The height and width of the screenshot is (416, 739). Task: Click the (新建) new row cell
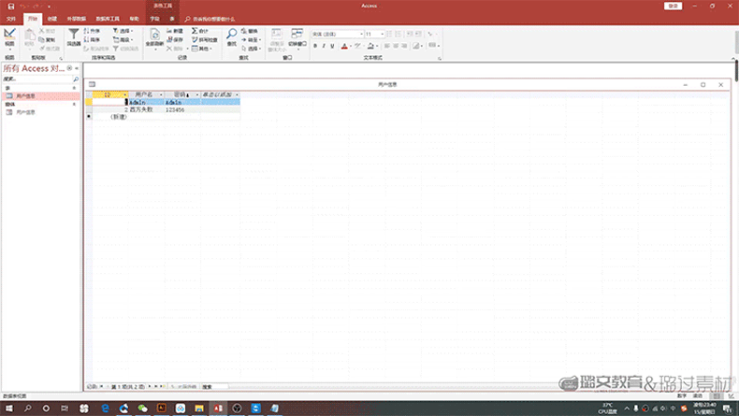[x=110, y=117]
